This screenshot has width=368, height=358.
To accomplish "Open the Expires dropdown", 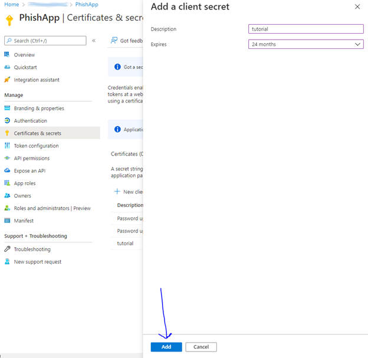I will 305,44.
